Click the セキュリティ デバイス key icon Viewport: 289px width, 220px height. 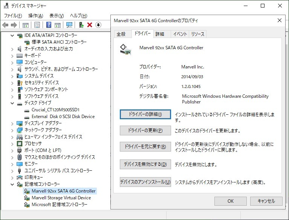point(20,83)
